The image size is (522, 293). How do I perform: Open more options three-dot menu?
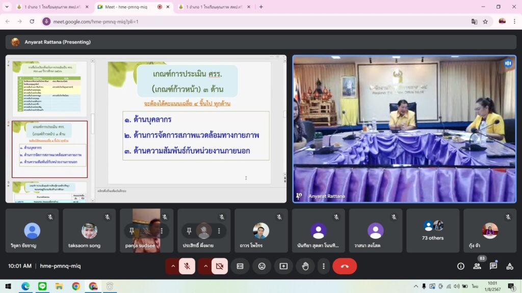[x=323, y=266]
